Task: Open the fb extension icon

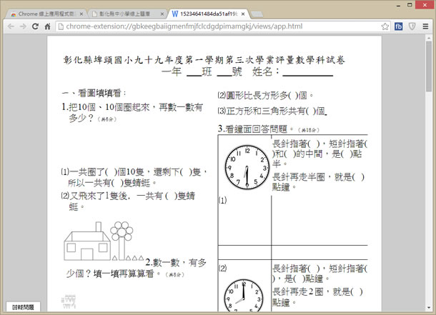Action: [x=397, y=26]
